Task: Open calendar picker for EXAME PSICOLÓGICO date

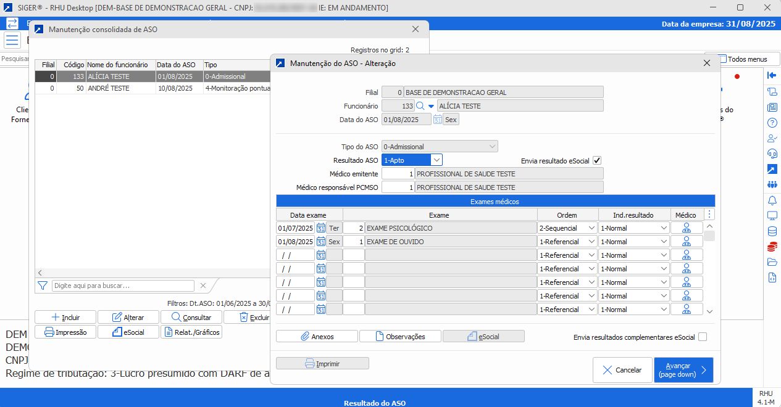Action: (320, 228)
